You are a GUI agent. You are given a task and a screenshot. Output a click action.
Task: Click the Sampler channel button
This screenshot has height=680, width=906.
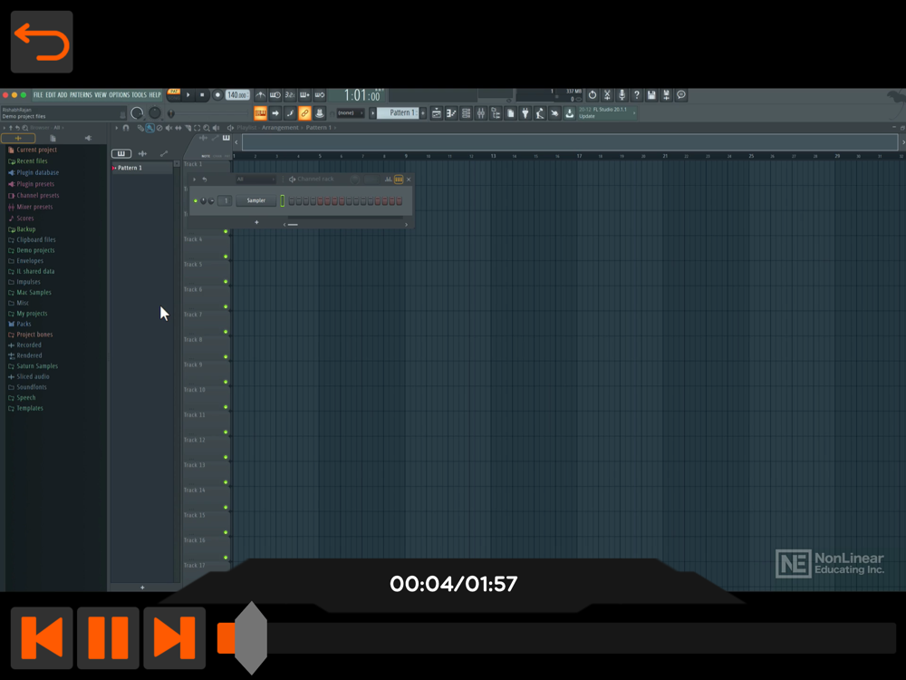pyautogui.click(x=256, y=200)
